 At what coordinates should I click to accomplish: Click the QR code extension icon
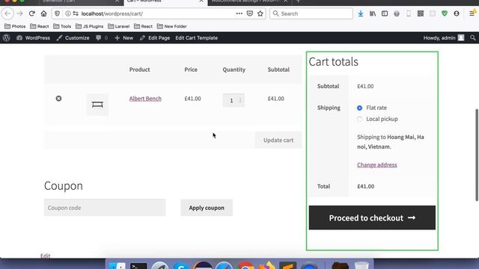click(421, 13)
